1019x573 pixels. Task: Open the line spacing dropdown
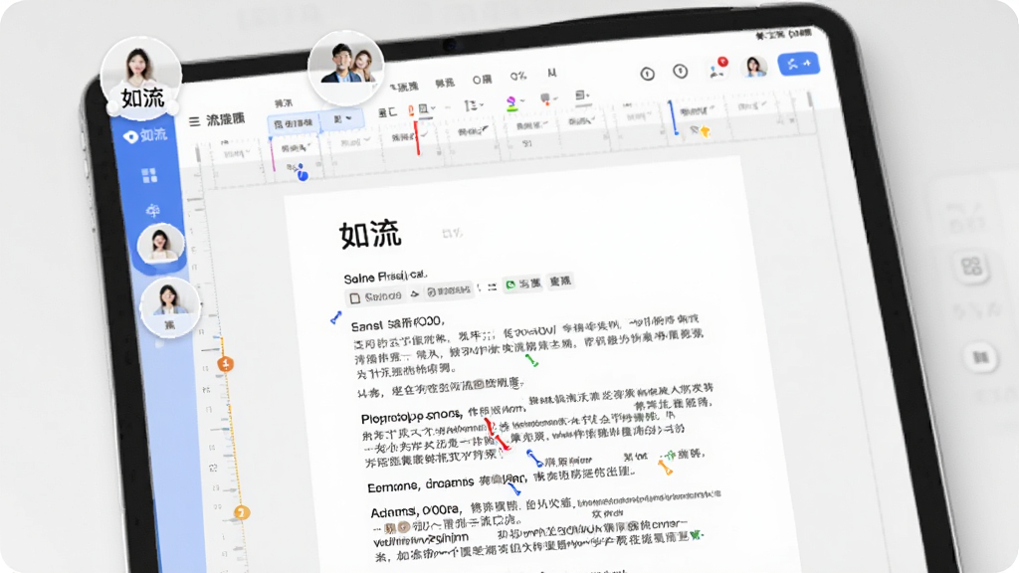[x=474, y=105]
